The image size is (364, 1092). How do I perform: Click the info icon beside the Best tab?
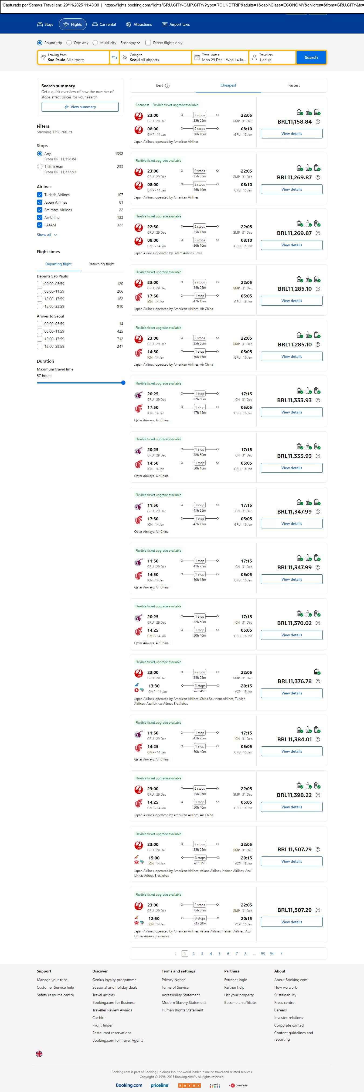[167, 86]
